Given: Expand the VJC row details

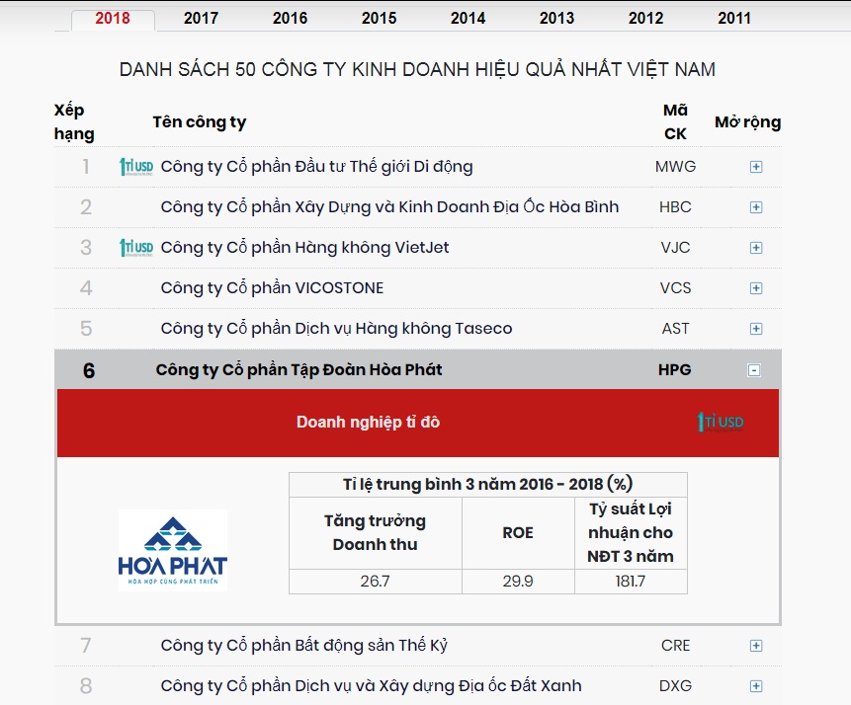Looking at the screenshot, I should point(756,248).
